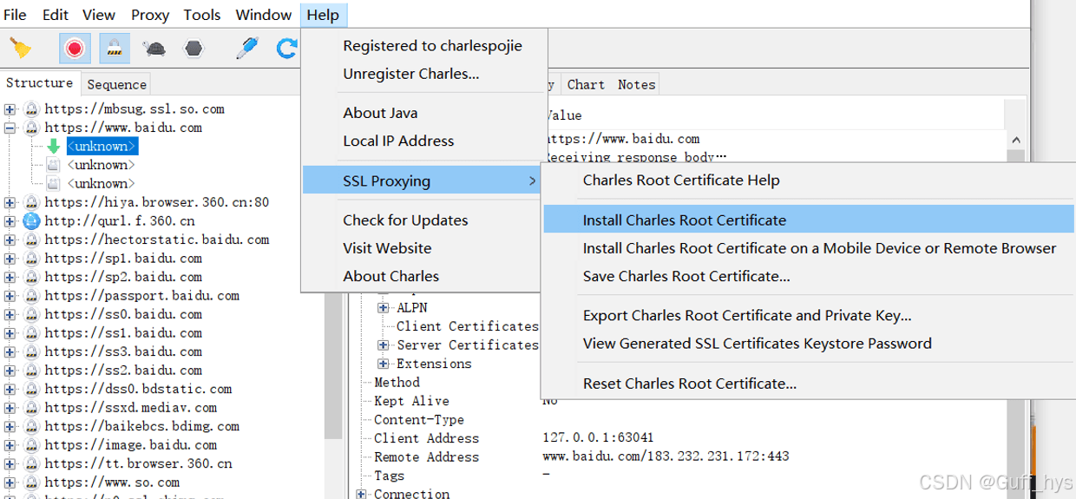The image size is (1076, 499).
Task: Choose About Charles menu item
Action: tap(390, 276)
